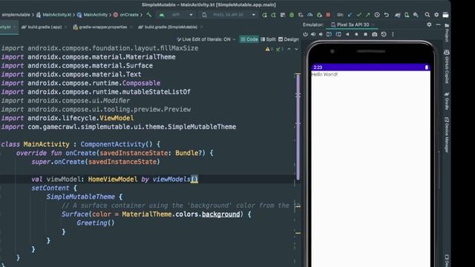
Task: Run the app with green Run icon
Action: [265, 15]
